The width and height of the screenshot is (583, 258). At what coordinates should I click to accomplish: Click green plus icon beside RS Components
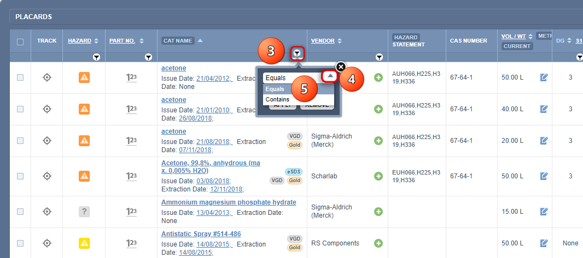(x=378, y=243)
